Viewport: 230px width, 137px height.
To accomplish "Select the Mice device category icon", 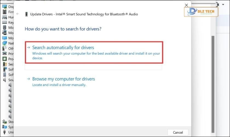I will coord(4,28).
